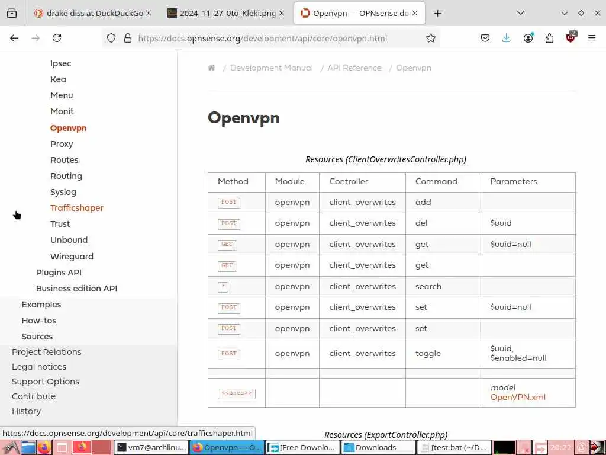
Task: Open Support Options page
Action: click(x=46, y=382)
